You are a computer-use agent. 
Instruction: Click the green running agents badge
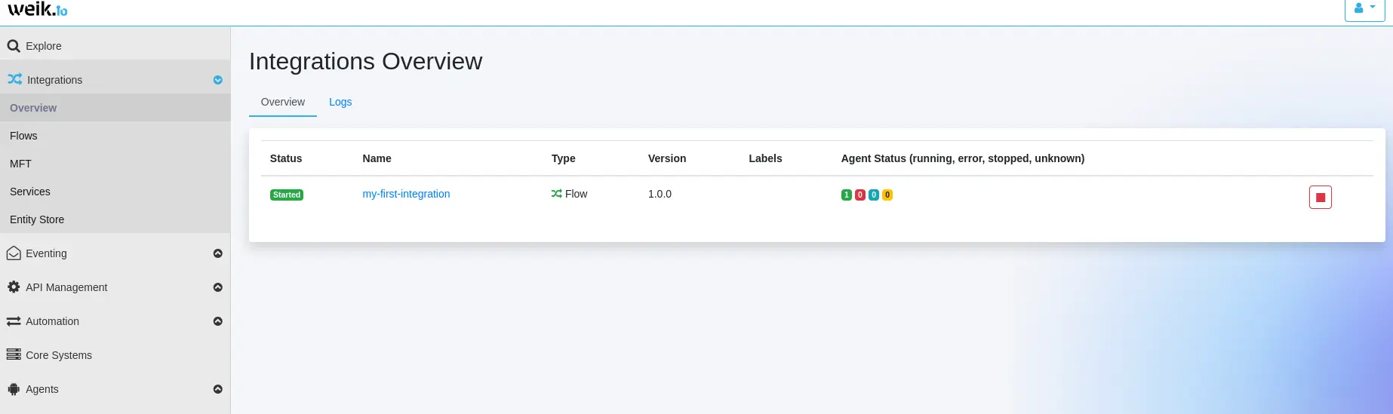[x=847, y=195]
